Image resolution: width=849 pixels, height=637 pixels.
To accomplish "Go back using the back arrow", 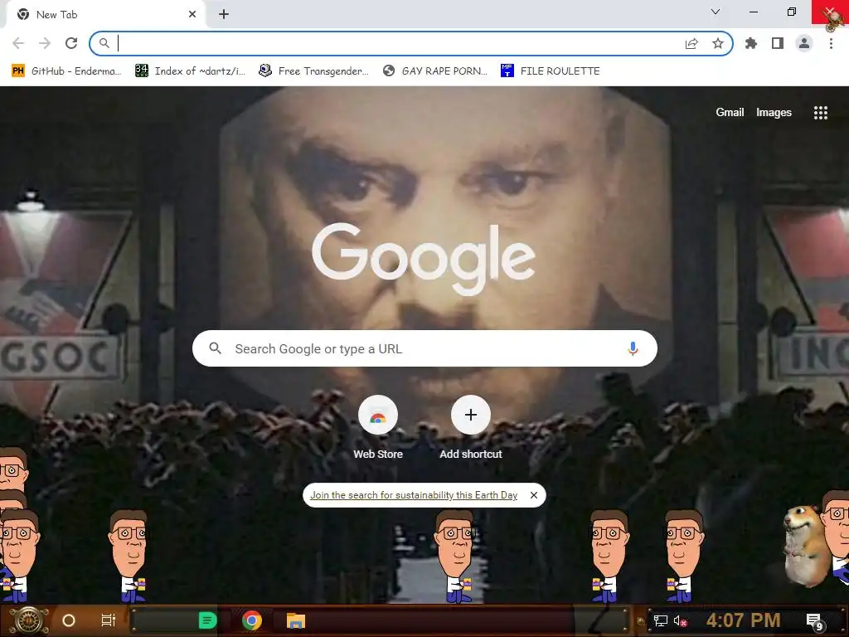I will 18,43.
